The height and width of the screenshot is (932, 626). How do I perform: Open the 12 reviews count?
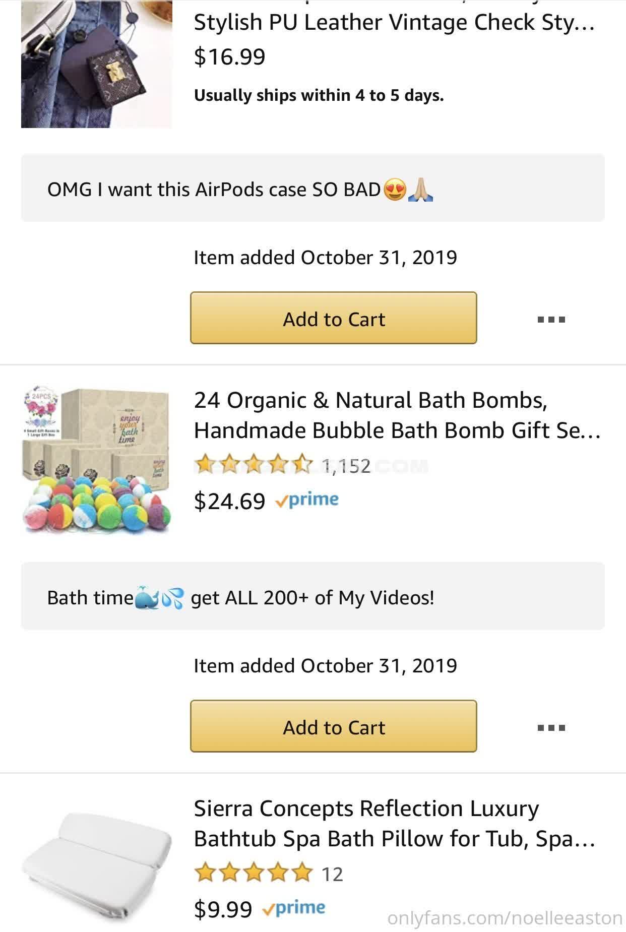click(x=332, y=875)
